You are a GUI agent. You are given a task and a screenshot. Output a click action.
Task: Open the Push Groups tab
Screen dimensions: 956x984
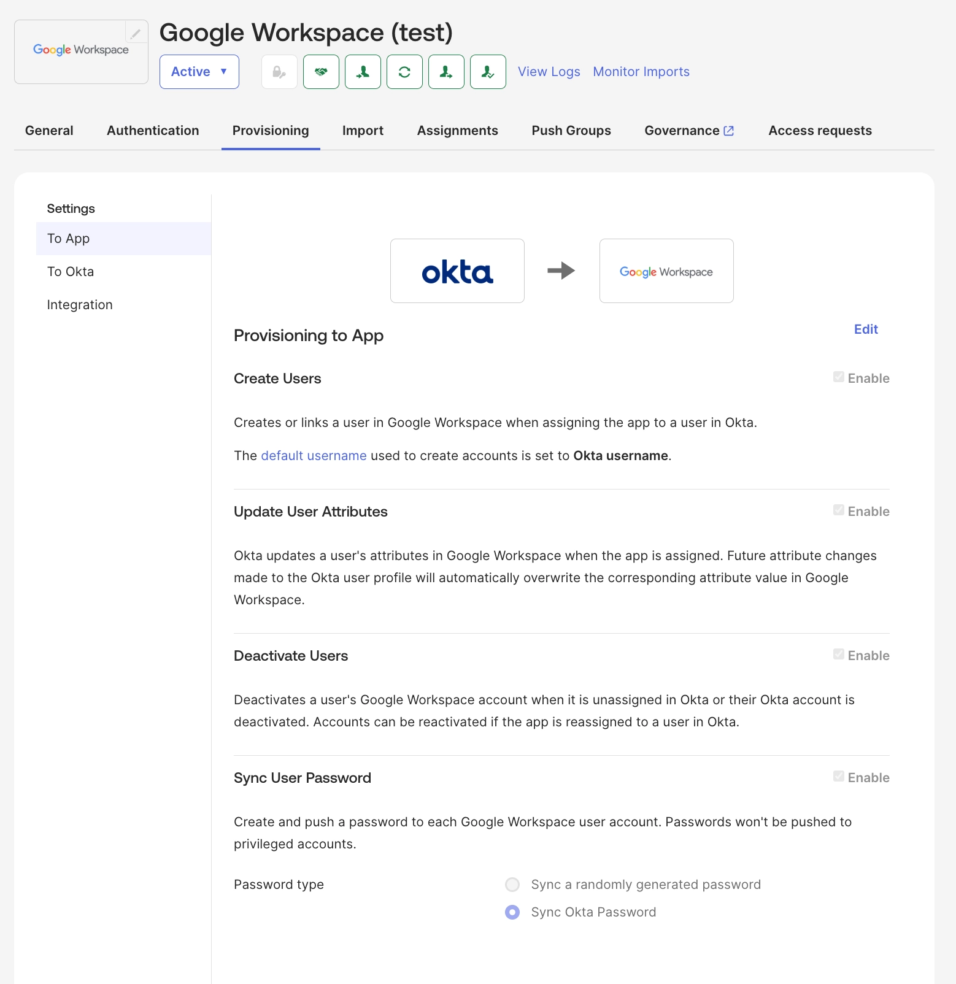click(x=571, y=131)
